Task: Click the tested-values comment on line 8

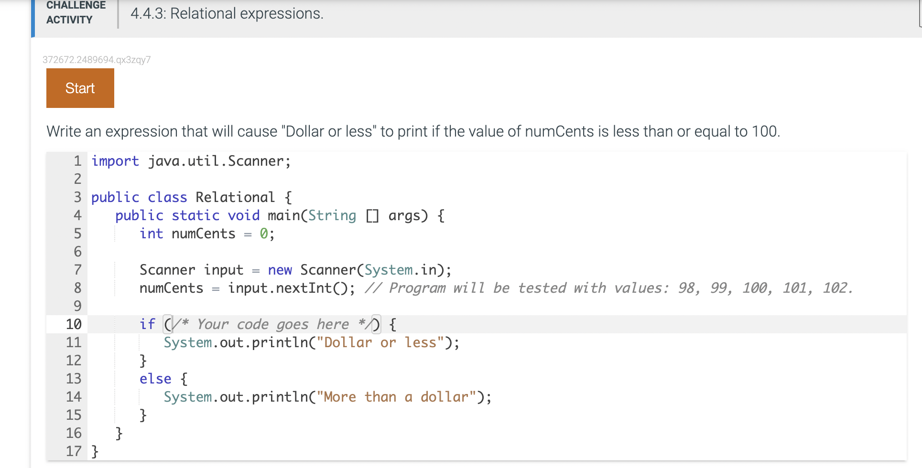Action: tap(608, 288)
